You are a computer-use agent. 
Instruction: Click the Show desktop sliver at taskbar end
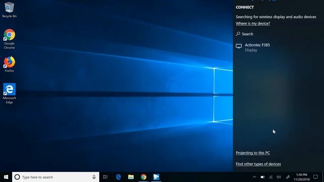coord(323,177)
